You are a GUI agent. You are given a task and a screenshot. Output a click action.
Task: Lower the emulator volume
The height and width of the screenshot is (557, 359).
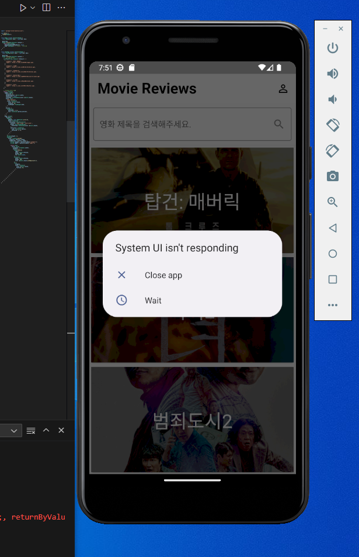point(332,99)
